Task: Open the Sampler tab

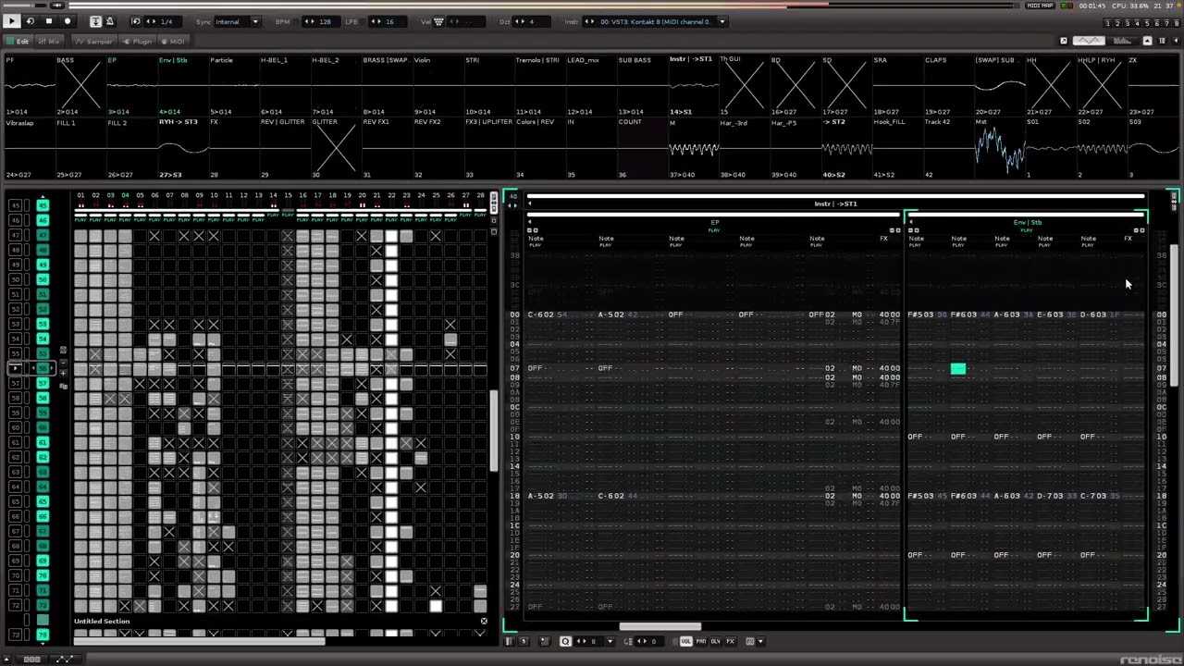Action: coord(94,41)
